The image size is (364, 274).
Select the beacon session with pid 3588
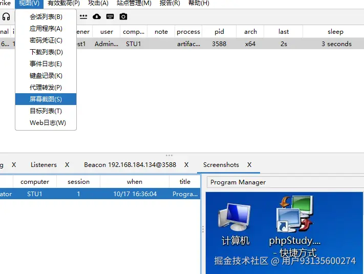pos(182,44)
